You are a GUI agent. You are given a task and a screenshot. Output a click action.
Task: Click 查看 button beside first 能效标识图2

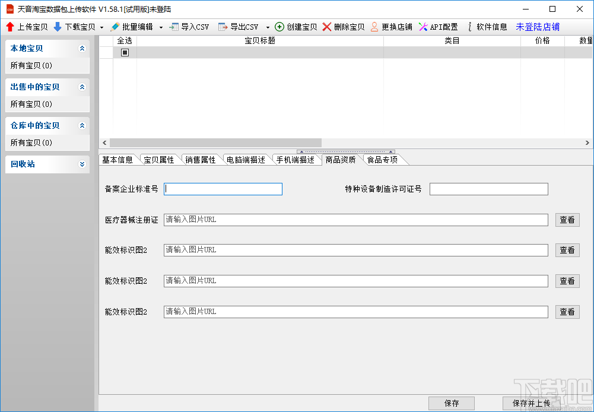tap(567, 250)
